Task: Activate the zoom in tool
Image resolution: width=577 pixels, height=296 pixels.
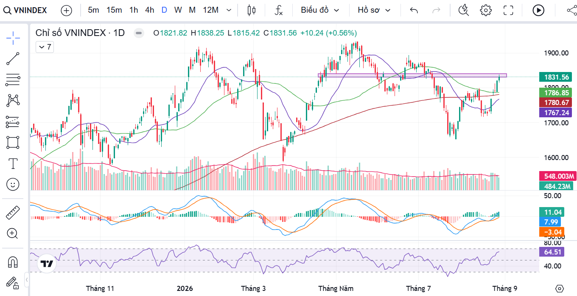Action: pyautogui.click(x=13, y=233)
